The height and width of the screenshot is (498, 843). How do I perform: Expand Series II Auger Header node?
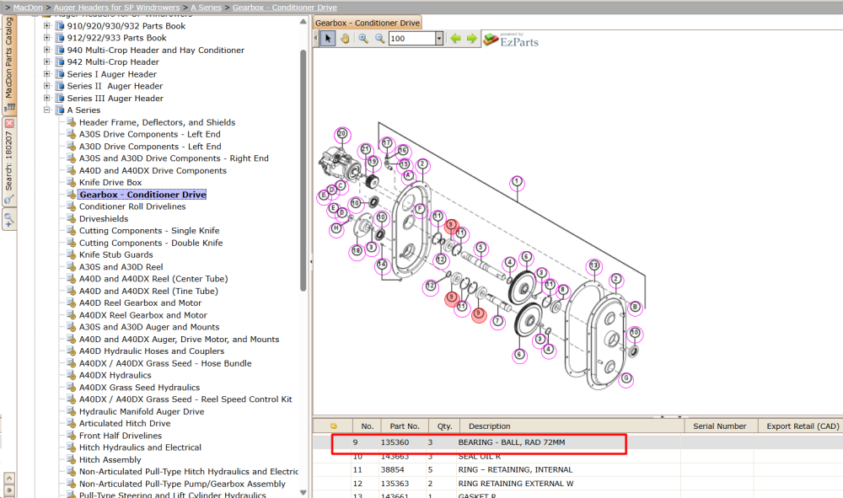46,86
